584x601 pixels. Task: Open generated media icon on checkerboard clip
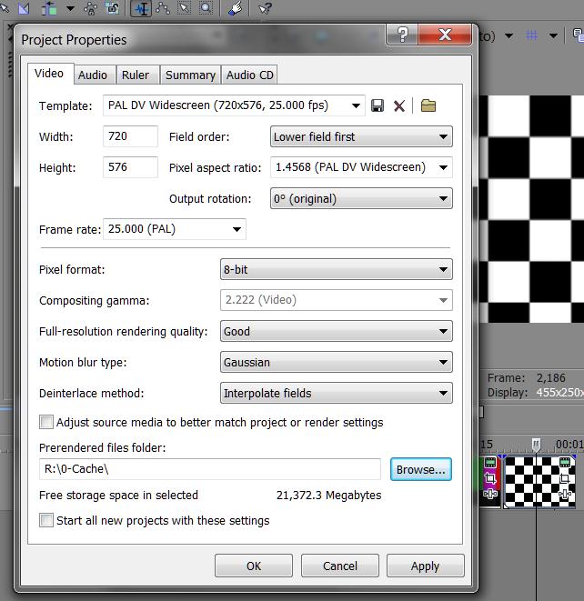pos(565,462)
